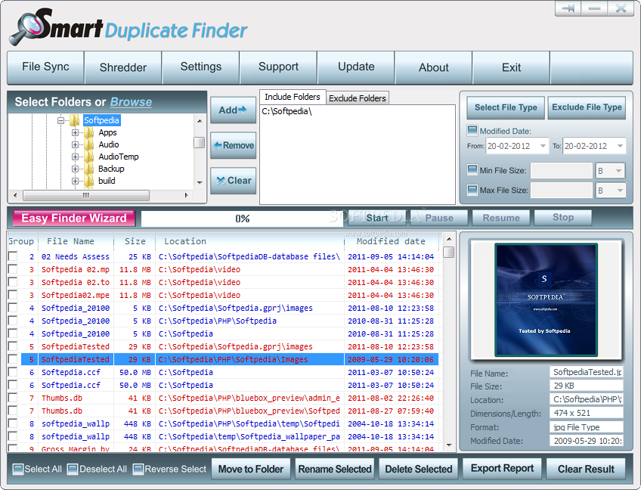Click the build folder icon
641x490 pixels.
(88, 181)
